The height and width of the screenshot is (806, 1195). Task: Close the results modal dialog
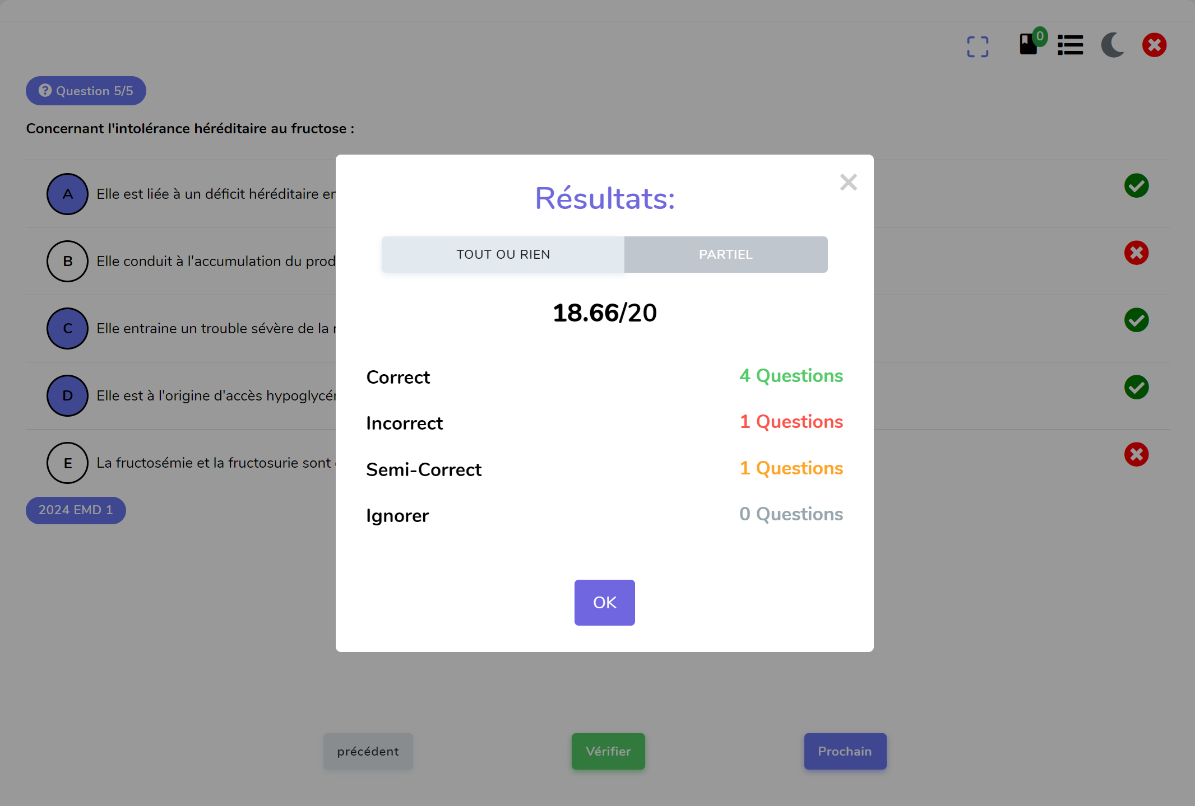[x=847, y=181]
